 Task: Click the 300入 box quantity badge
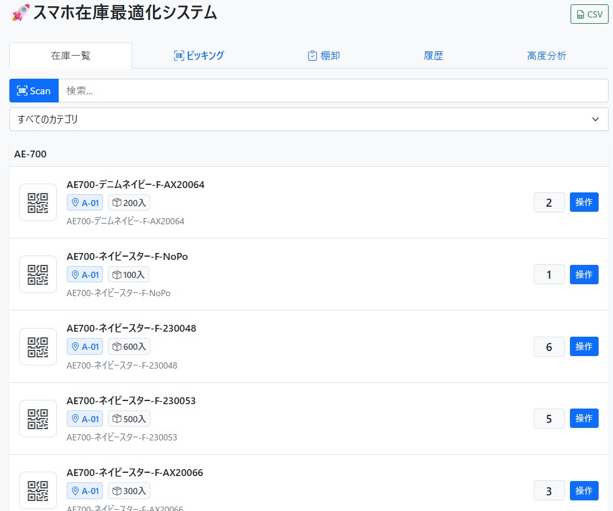pyautogui.click(x=129, y=490)
